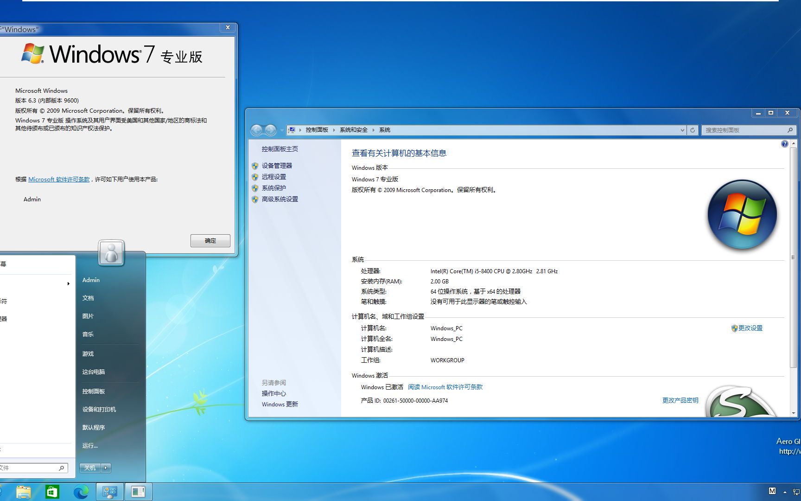Screen dimensions: 801x501
Task: Click the 关机 shutdown button
Action: coord(90,468)
